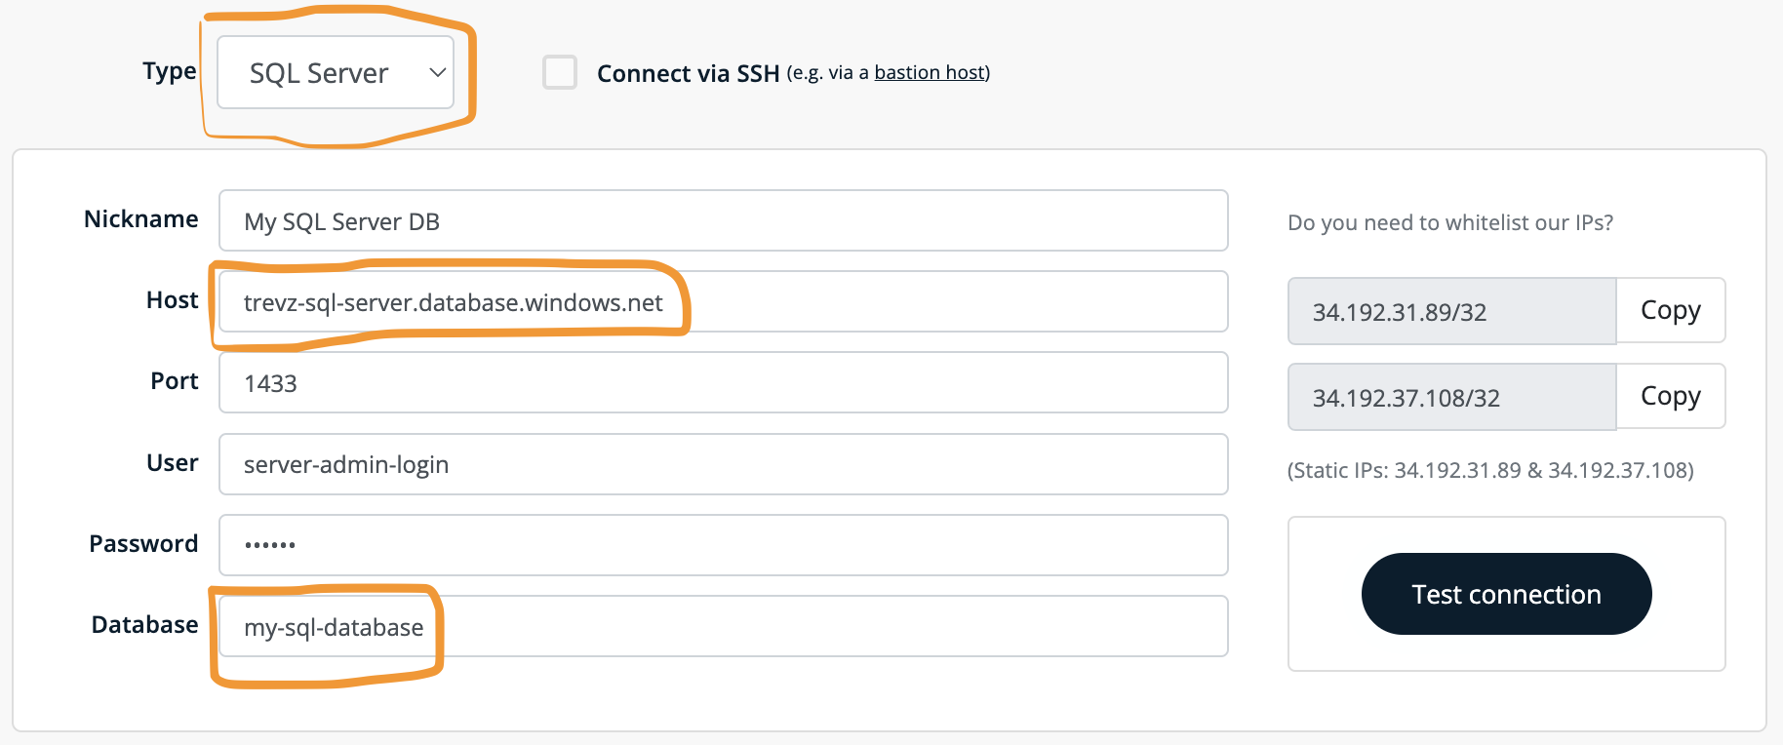The height and width of the screenshot is (745, 1783).
Task: Enable the Connect via SSH checkbox
Action: tap(560, 72)
